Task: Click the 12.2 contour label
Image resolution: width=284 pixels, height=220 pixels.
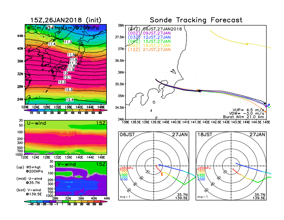Action: click(62, 82)
